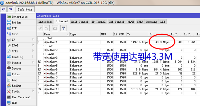
Task: Select the Ethernet tab
Action: pos(62,21)
